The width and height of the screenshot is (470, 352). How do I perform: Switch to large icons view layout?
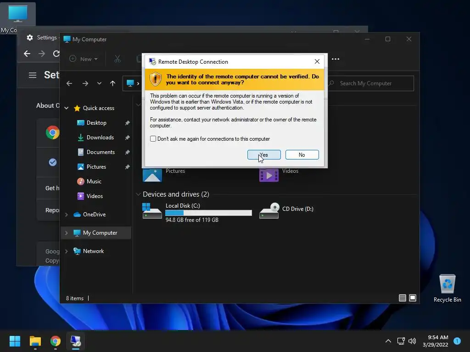[x=413, y=298]
